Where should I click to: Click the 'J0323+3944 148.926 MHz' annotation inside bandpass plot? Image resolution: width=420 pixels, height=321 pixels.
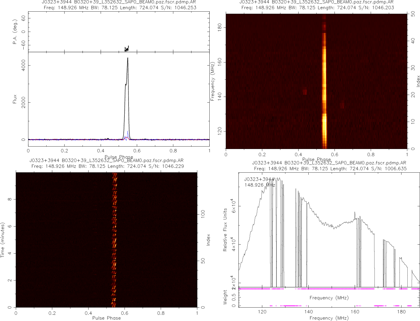260,182
